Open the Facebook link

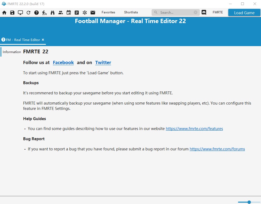pos(63,62)
